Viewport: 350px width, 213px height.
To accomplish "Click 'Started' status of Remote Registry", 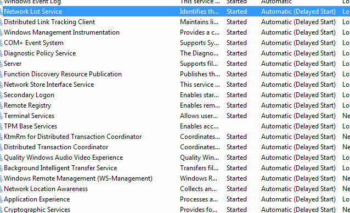I will (236, 105).
